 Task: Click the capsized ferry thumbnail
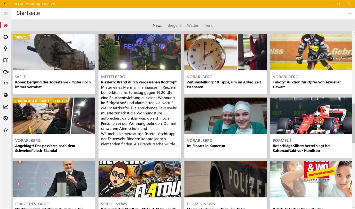point(54,52)
